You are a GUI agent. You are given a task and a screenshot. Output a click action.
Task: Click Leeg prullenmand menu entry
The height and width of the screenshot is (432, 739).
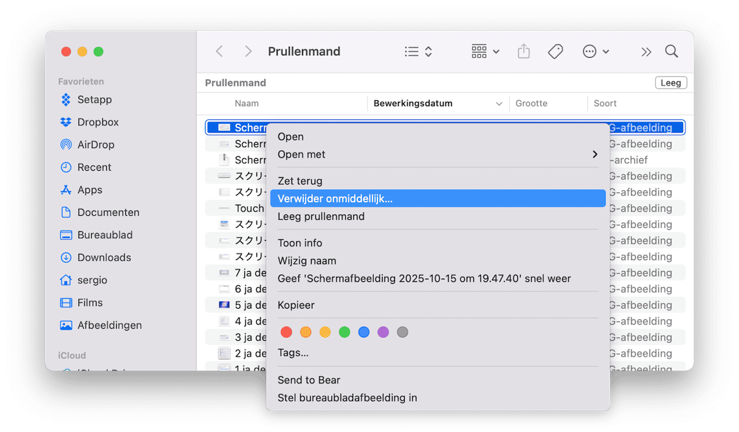pyautogui.click(x=321, y=216)
